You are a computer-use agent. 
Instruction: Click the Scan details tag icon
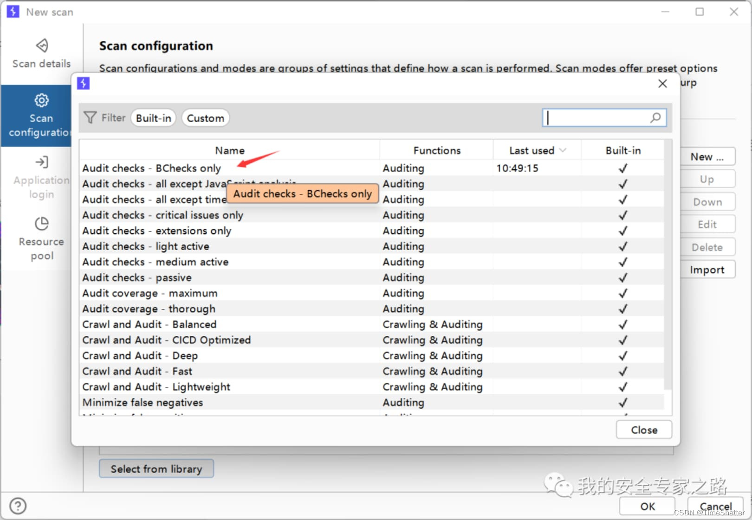tap(42, 45)
